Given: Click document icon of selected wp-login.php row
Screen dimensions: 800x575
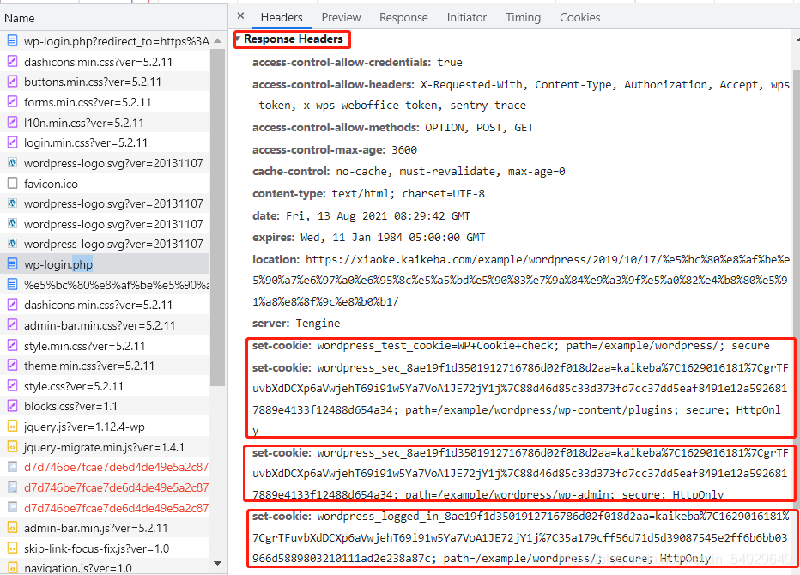Looking at the screenshot, I should coord(12,263).
